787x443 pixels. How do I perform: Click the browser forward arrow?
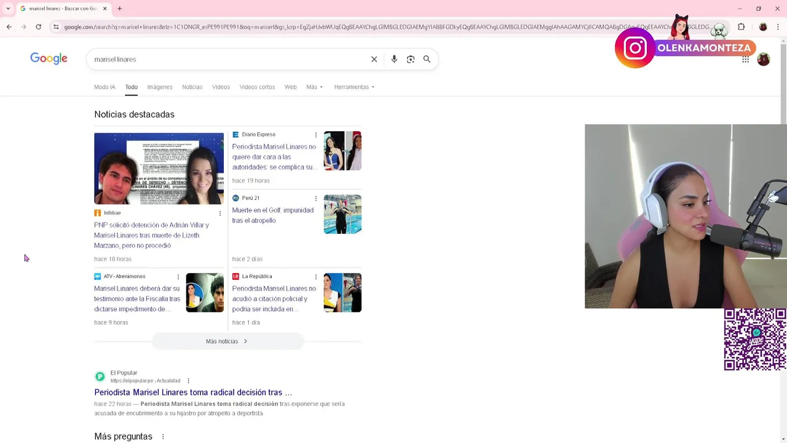(x=23, y=27)
